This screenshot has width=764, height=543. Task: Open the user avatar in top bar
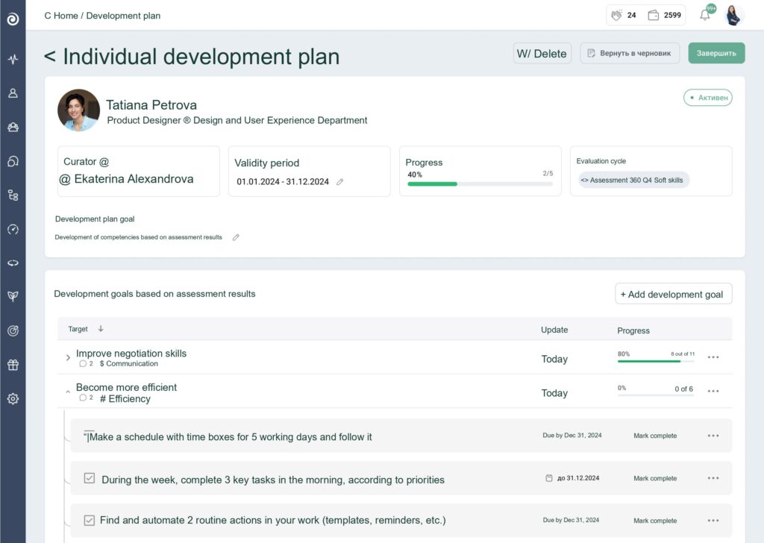pyautogui.click(x=733, y=15)
